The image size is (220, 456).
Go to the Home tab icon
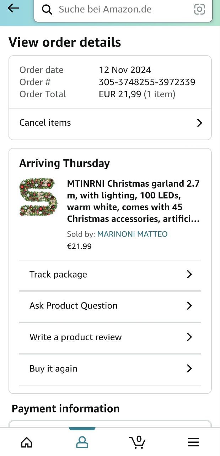point(27,442)
